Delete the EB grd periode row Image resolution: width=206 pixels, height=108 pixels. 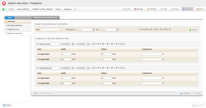[x=124, y=44]
